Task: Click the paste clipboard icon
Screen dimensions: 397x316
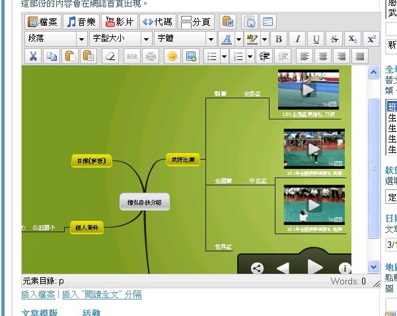Action: tap(70, 56)
